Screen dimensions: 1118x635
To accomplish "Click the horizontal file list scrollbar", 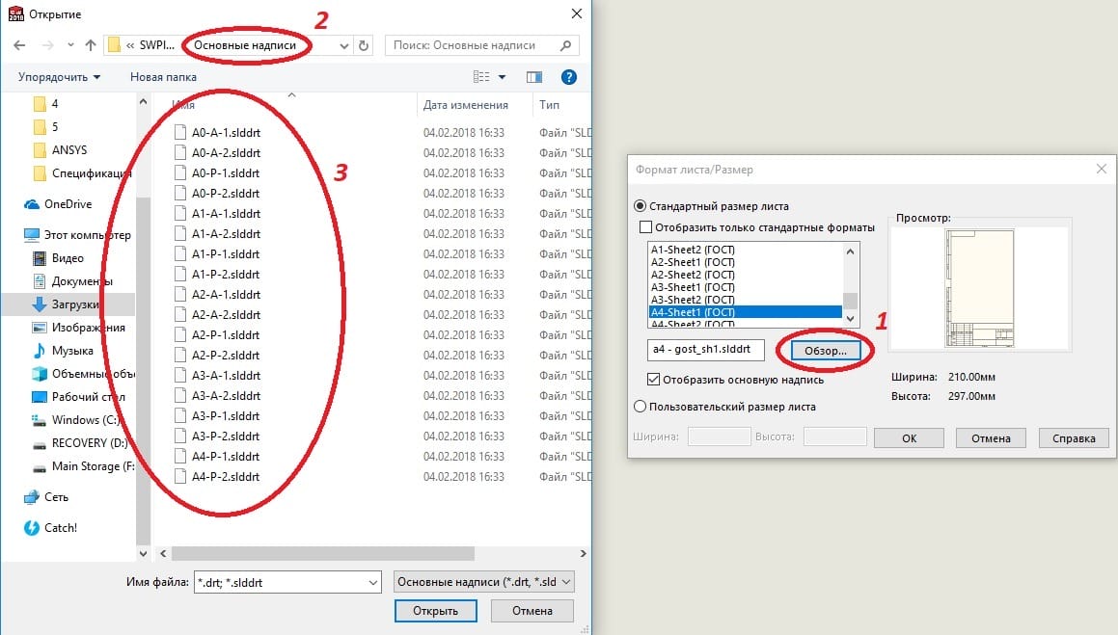I will click(323, 553).
